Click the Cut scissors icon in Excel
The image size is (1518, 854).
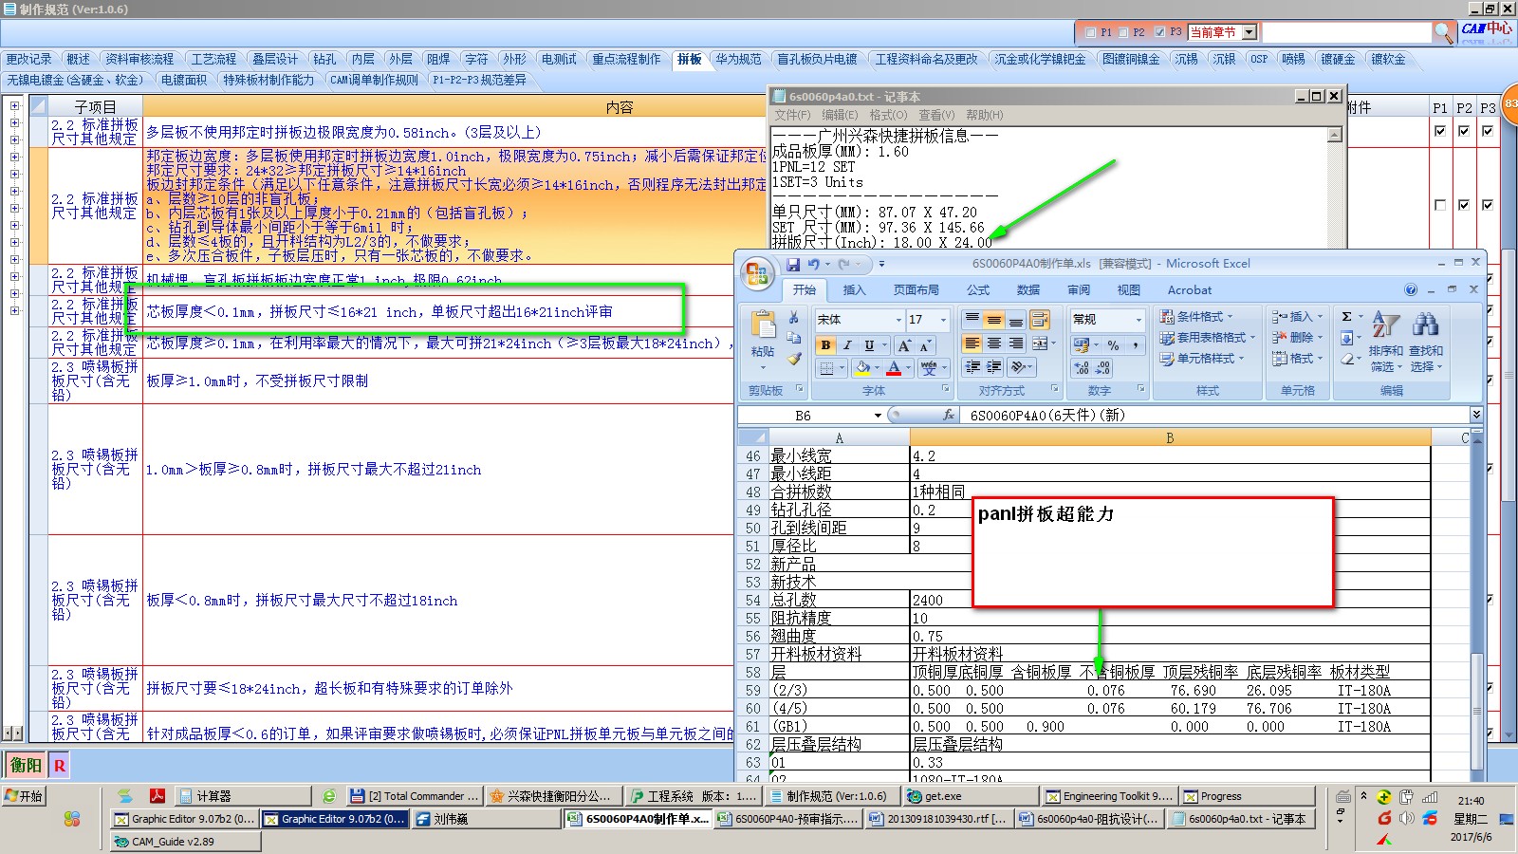point(794,318)
